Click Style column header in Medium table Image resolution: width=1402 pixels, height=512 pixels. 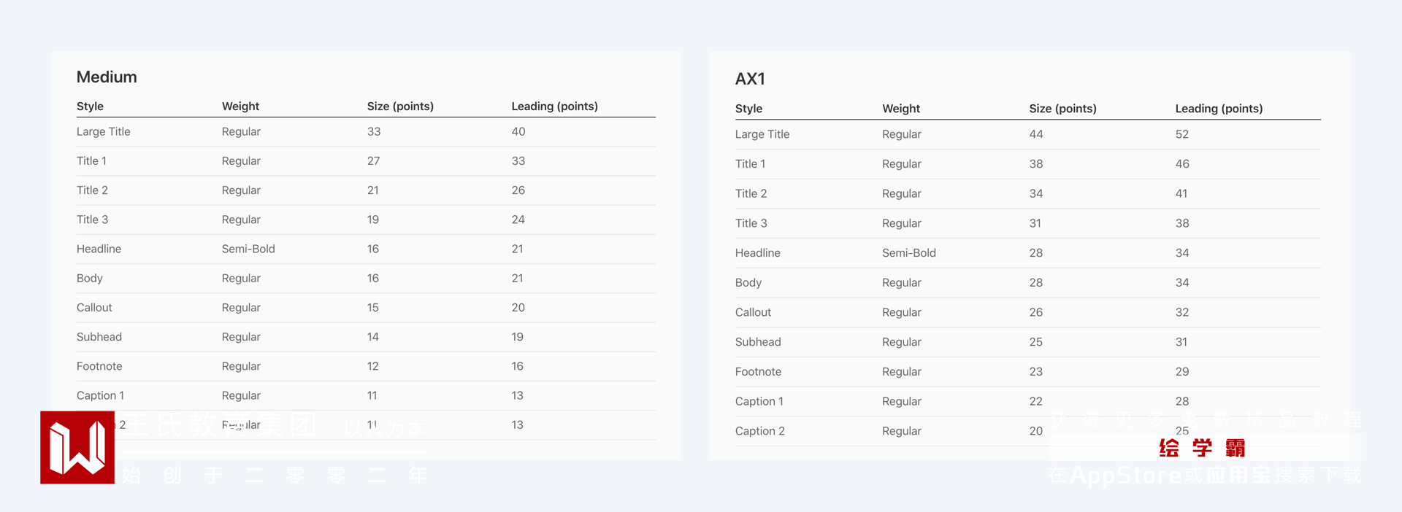click(90, 106)
